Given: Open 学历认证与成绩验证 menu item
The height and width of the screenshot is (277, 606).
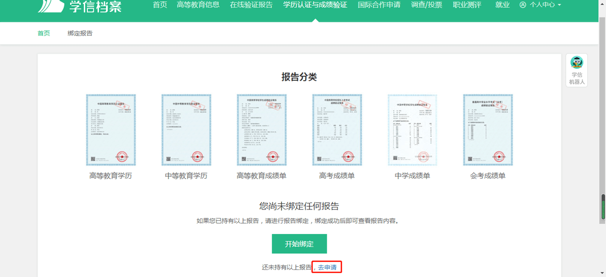Looking at the screenshot, I should click(x=315, y=5).
